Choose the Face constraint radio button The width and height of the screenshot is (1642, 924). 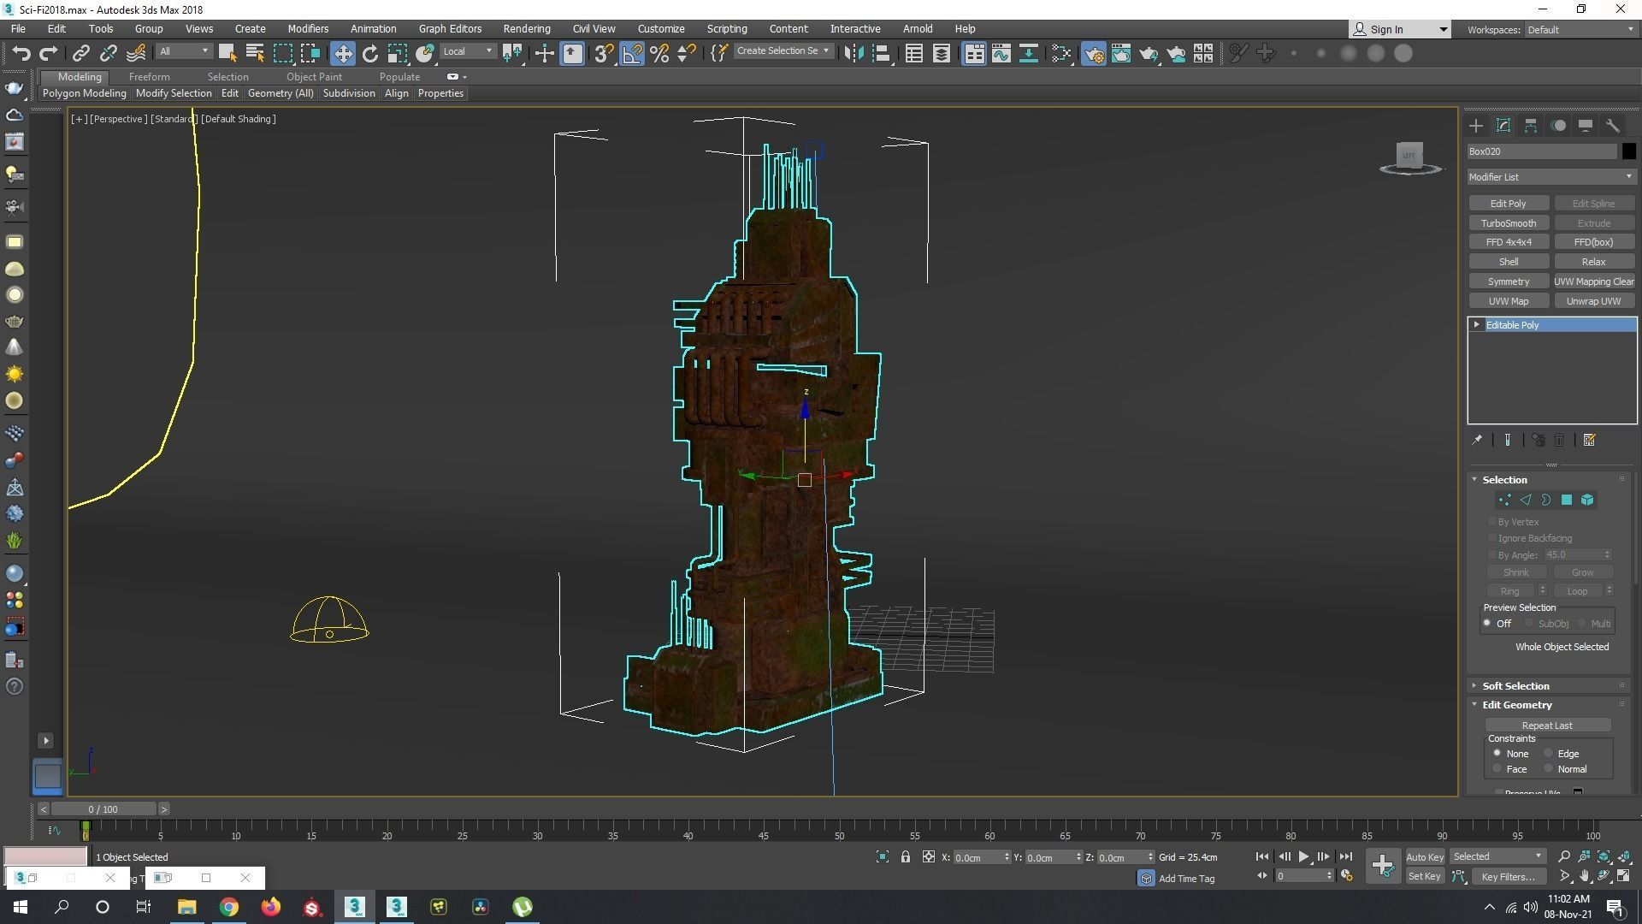pos(1497,769)
